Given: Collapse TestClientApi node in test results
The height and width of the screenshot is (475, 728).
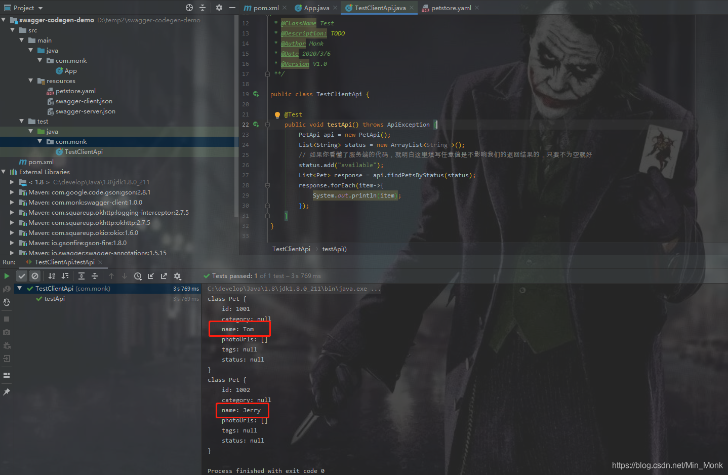Looking at the screenshot, I should (x=20, y=289).
